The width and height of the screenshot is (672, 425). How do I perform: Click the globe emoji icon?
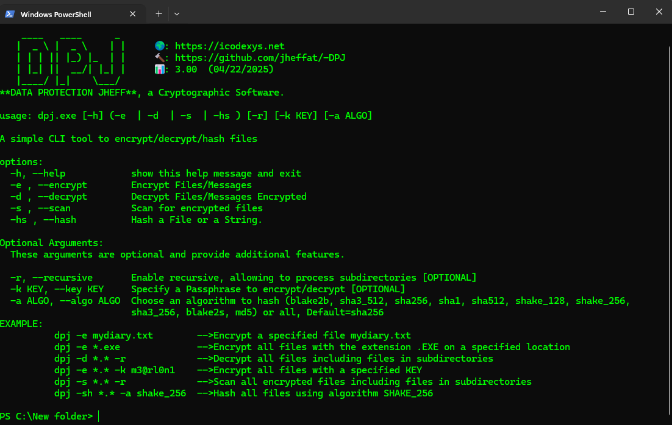[159, 46]
